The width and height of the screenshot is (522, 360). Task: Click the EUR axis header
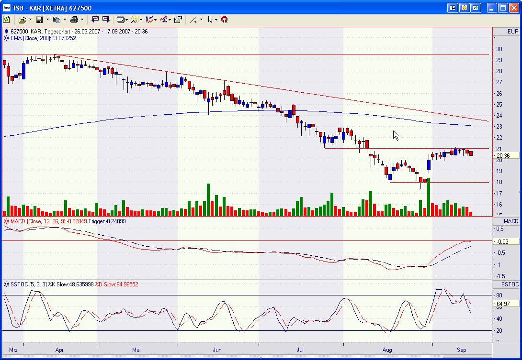click(513, 32)
